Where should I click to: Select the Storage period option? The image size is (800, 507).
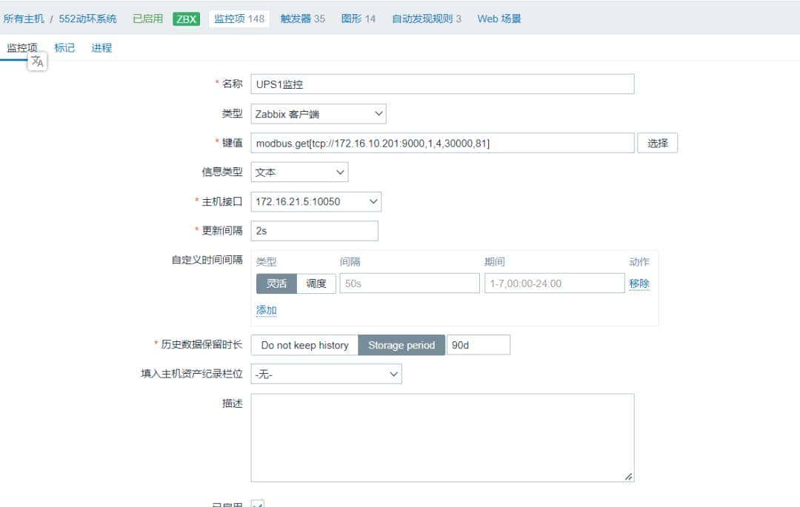(401, 344)
